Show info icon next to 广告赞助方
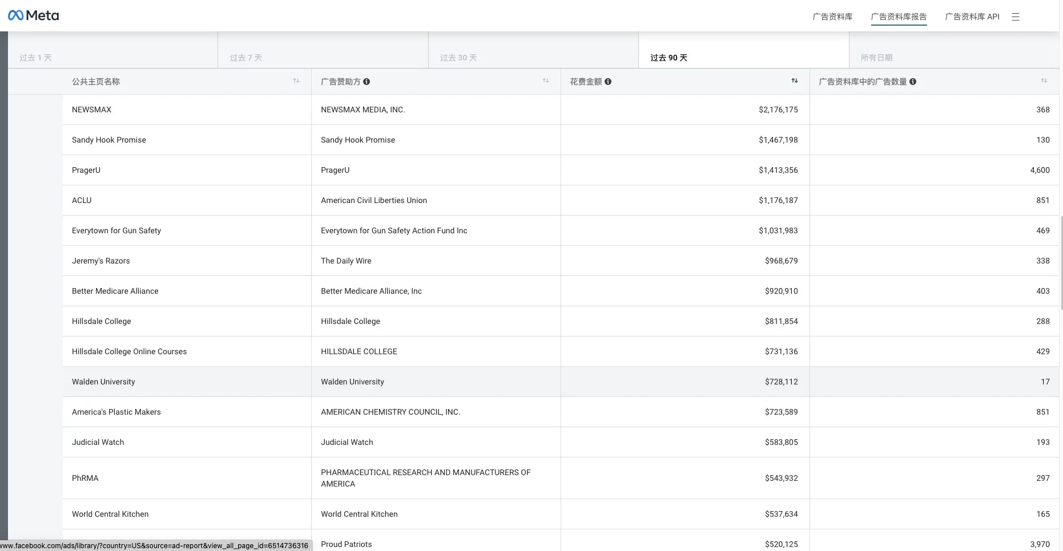This screenshot has height=551, width=1063. tap(367, 82)
